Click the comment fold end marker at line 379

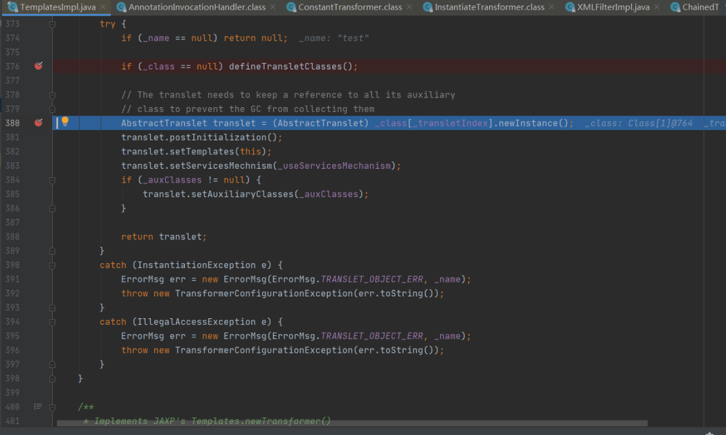pyautogui.click(x=52, y=109)
